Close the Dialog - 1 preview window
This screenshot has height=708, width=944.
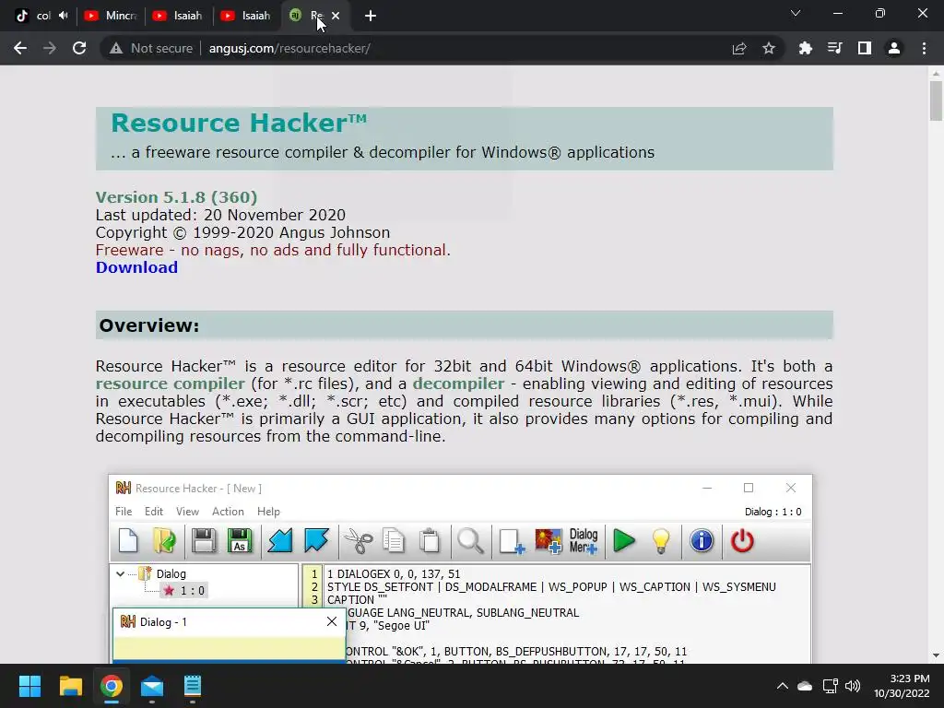pyautogui.click(x=332, y=621)
